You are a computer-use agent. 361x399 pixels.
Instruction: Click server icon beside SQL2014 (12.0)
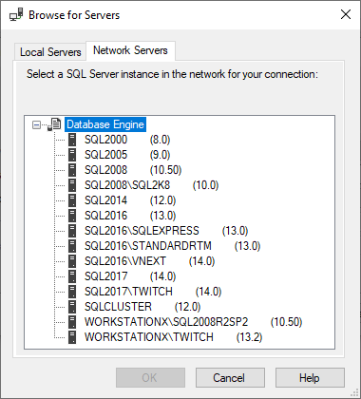72,200
